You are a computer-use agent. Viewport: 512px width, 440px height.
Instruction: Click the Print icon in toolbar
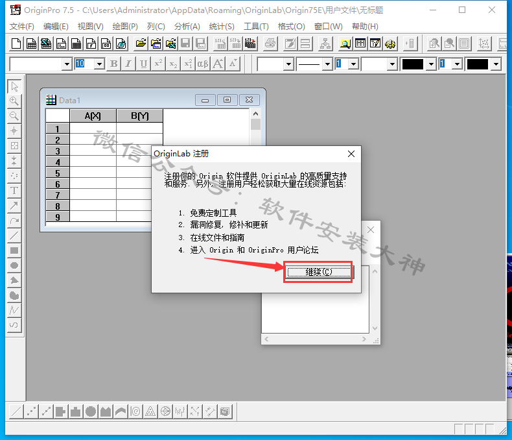pos(270,43)
